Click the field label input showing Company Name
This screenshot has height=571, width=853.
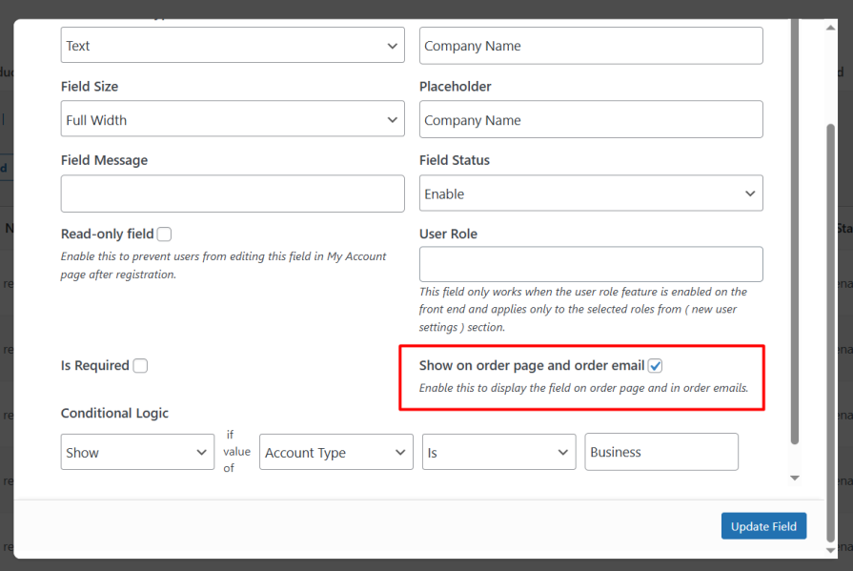tap(590, 45)
